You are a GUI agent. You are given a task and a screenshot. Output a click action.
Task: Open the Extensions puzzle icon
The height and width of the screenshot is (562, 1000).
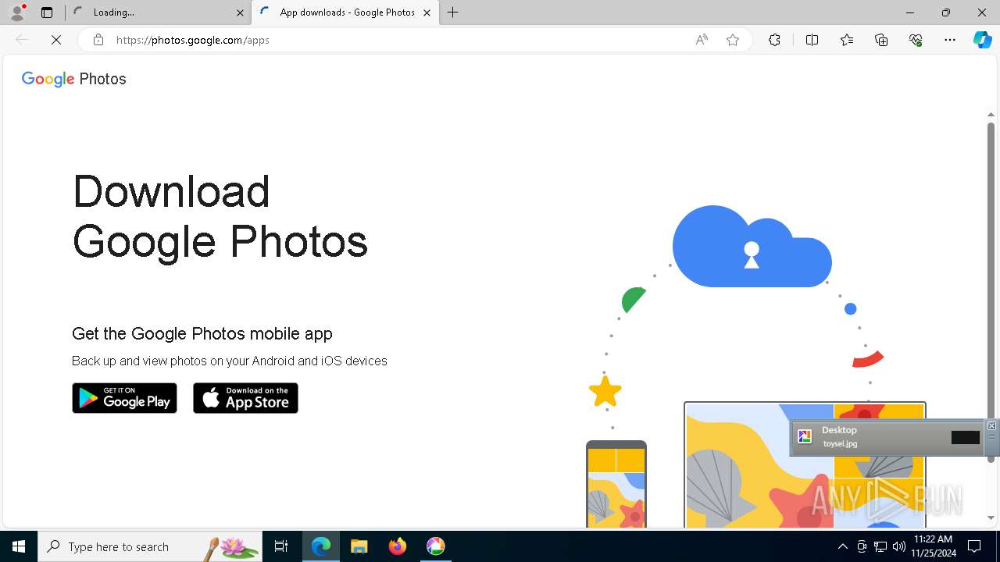774,40
